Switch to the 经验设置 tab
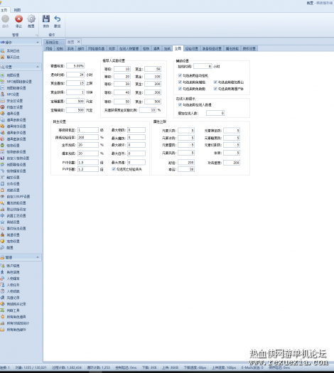This screenshot has height=373, width=334. [x=192, y=48]
